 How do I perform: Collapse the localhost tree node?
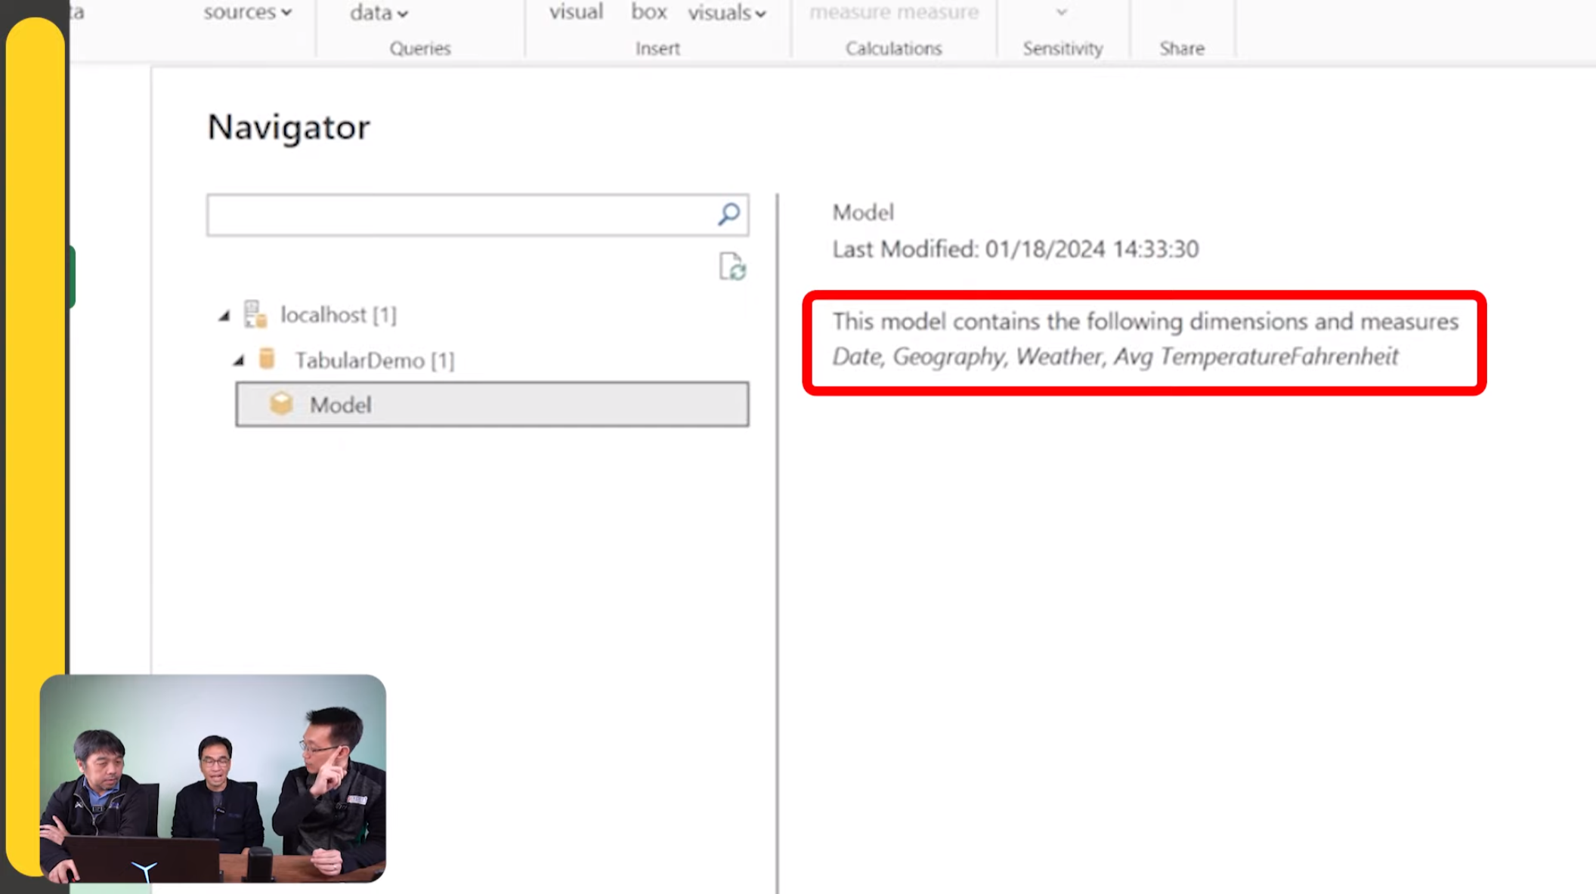click(224, 316)
